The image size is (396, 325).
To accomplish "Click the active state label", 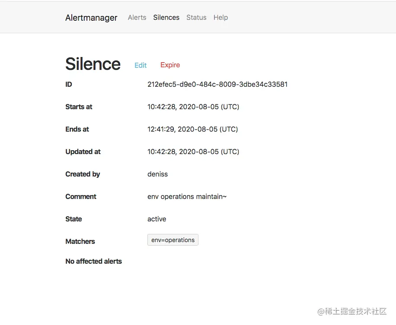I will pos(156,219).
